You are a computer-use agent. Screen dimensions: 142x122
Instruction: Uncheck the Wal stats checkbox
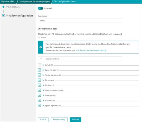(40, 100)
